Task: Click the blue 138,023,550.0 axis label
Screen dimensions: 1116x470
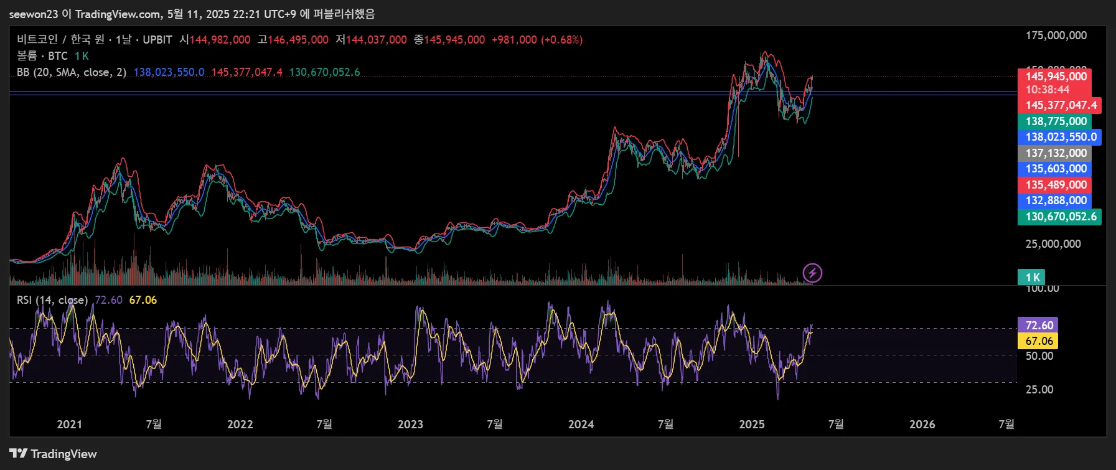Action: pos(1061,137)
